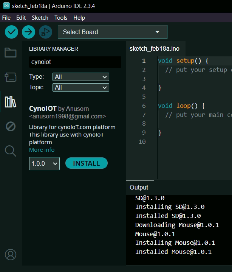Click the user account profile icon
Screen dimensions: 232x272
point(11,254)
